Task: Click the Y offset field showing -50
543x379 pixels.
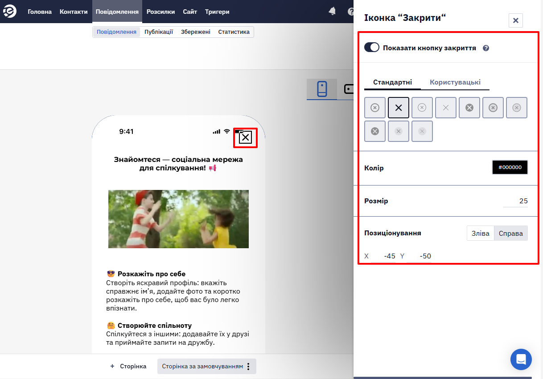Action: click(419, 256)
